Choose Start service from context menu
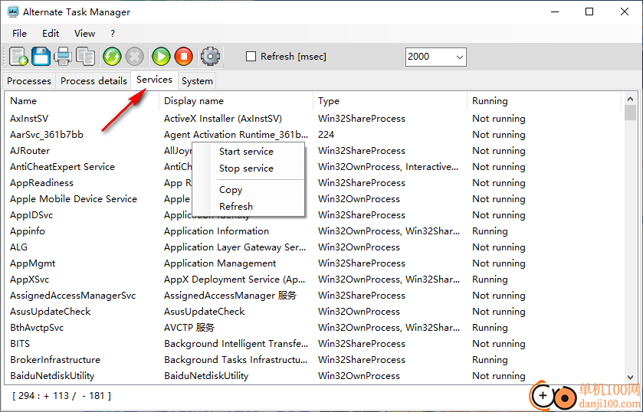643x412 pixels. [248, 152]
